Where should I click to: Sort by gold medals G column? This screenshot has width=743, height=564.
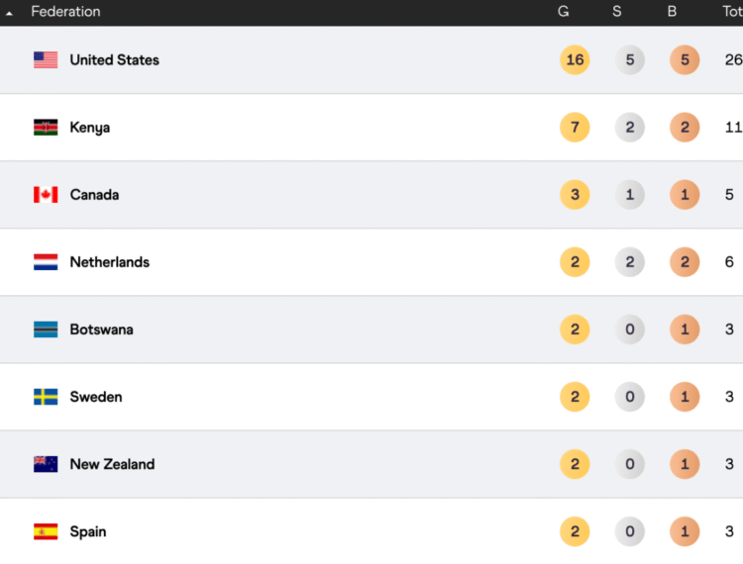coord(563,12)
